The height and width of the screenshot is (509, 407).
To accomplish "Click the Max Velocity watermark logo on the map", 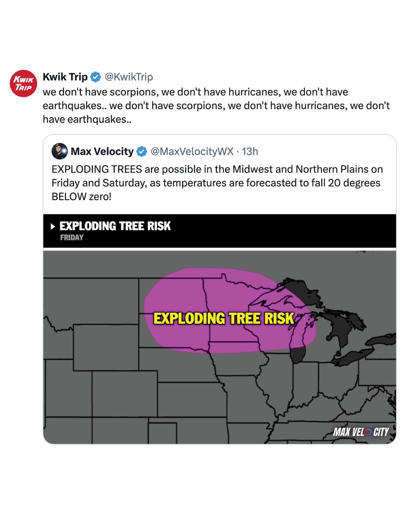I will click(361, 432).
